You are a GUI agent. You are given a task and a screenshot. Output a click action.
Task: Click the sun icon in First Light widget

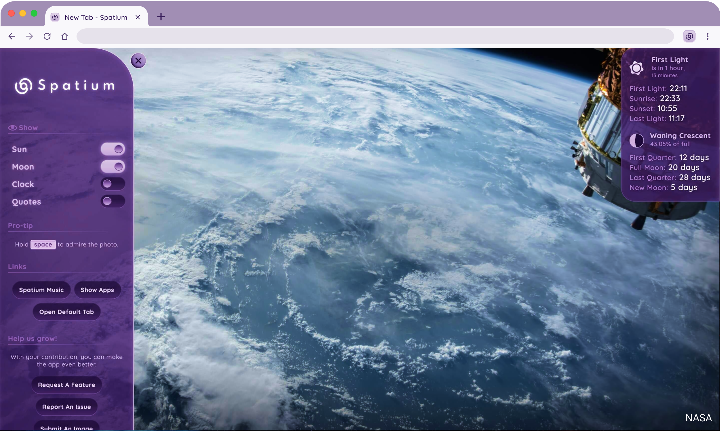(x=636, y=68)
